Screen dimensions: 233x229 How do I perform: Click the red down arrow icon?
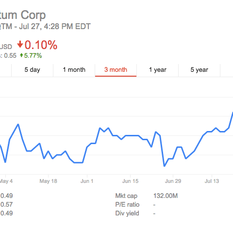coord(20,45)
